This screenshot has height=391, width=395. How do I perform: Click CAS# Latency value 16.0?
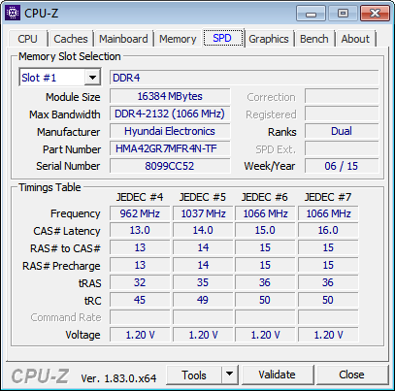click(328, 230)
